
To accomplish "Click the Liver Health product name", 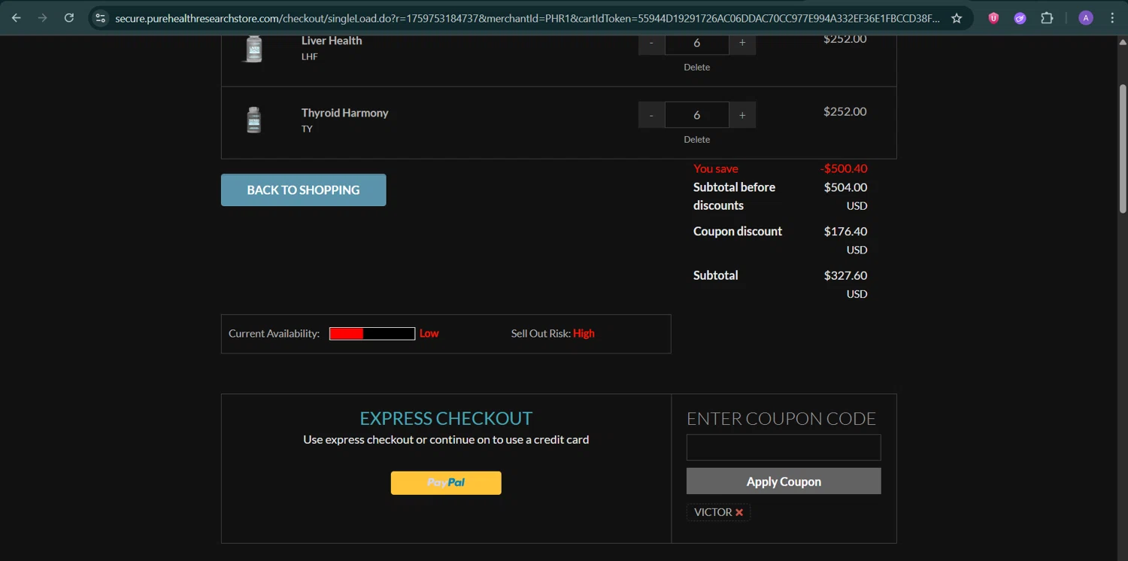I will click(x=332, y=41).
